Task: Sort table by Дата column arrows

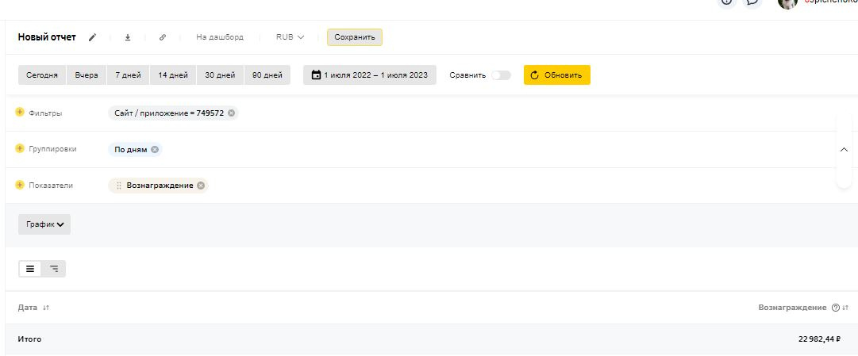Action: (46, 308)
